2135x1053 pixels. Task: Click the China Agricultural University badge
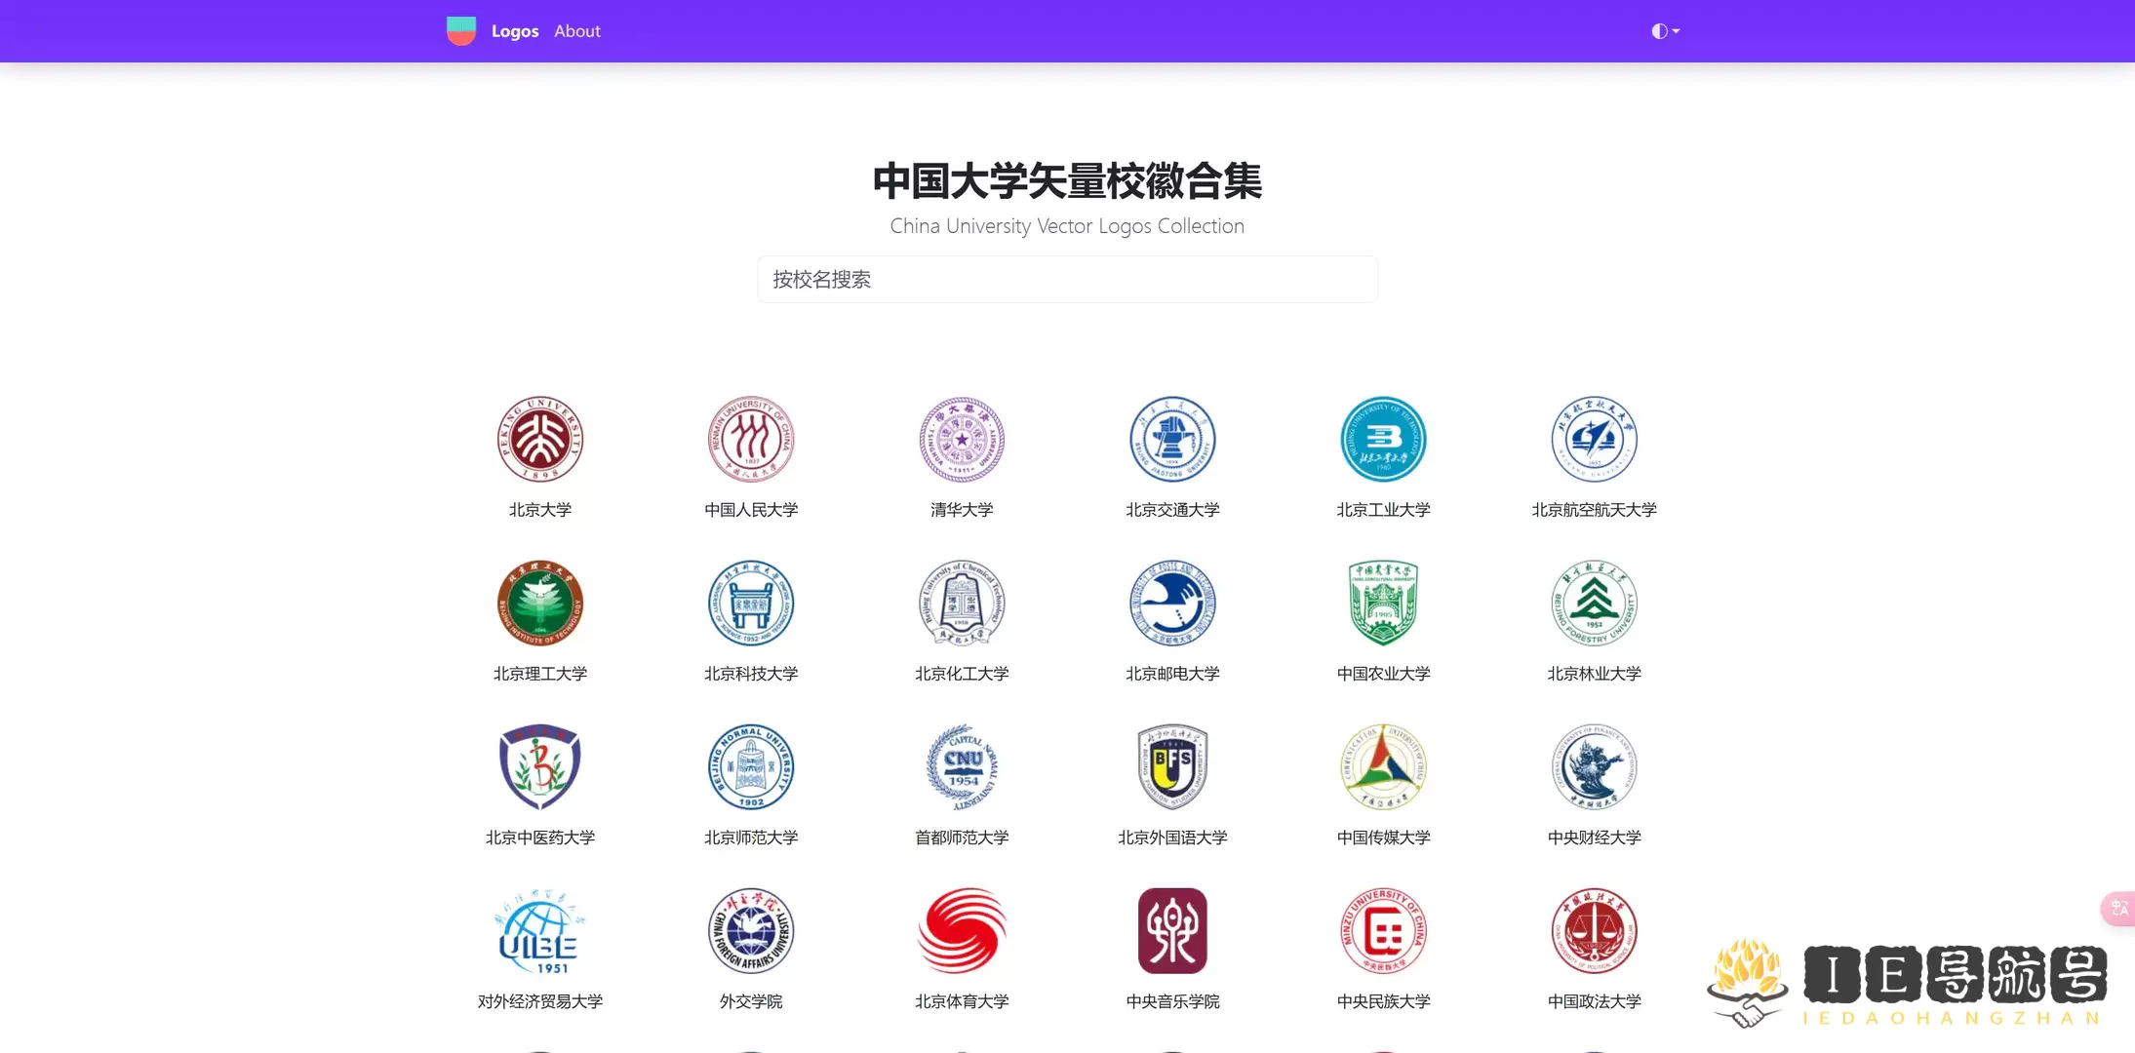pos(1383,604)
